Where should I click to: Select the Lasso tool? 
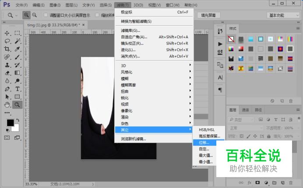coord(7,41)
